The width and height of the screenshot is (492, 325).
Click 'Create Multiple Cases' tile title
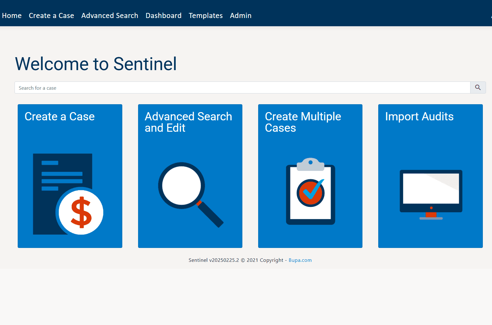click(x=303, y=122)
